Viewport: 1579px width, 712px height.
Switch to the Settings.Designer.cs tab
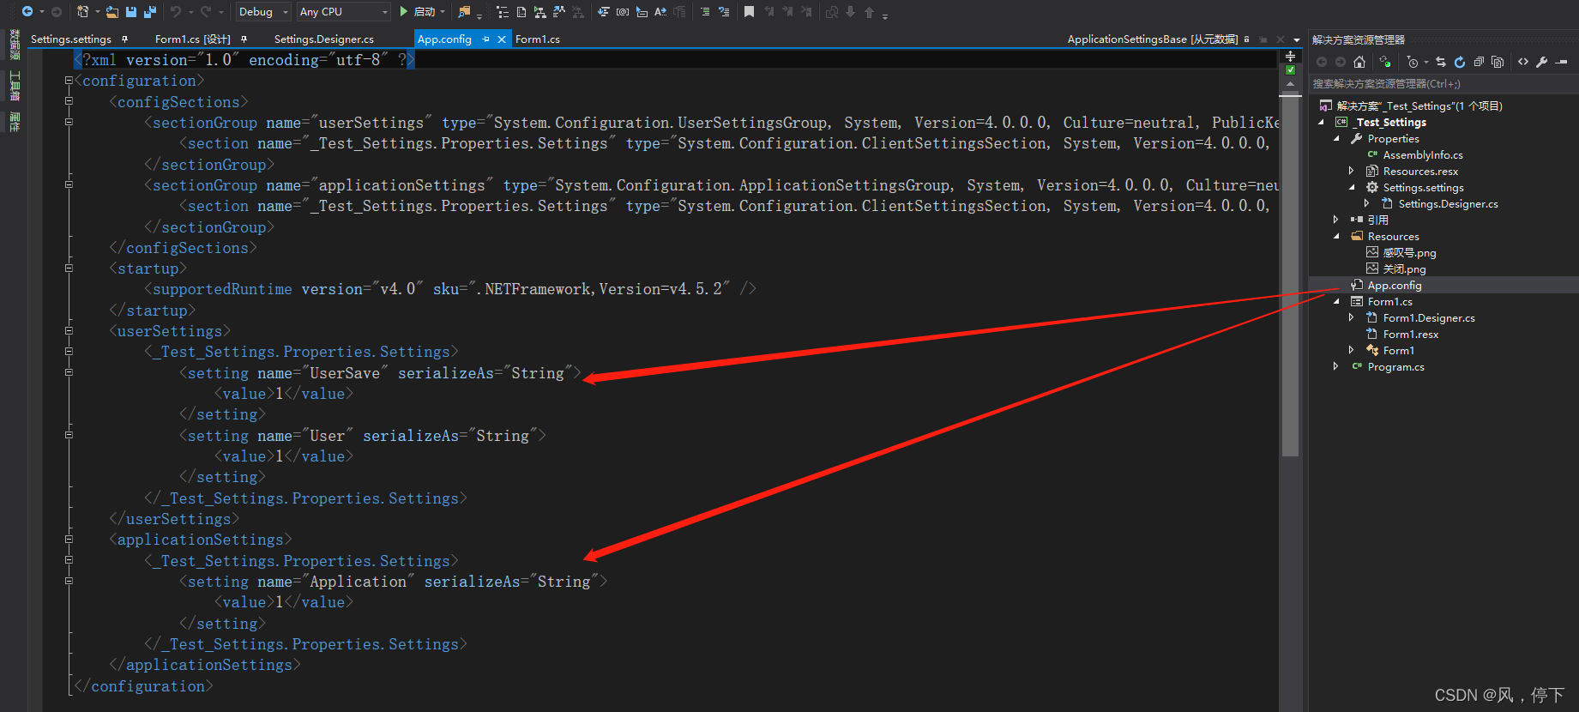pos(324,39)
